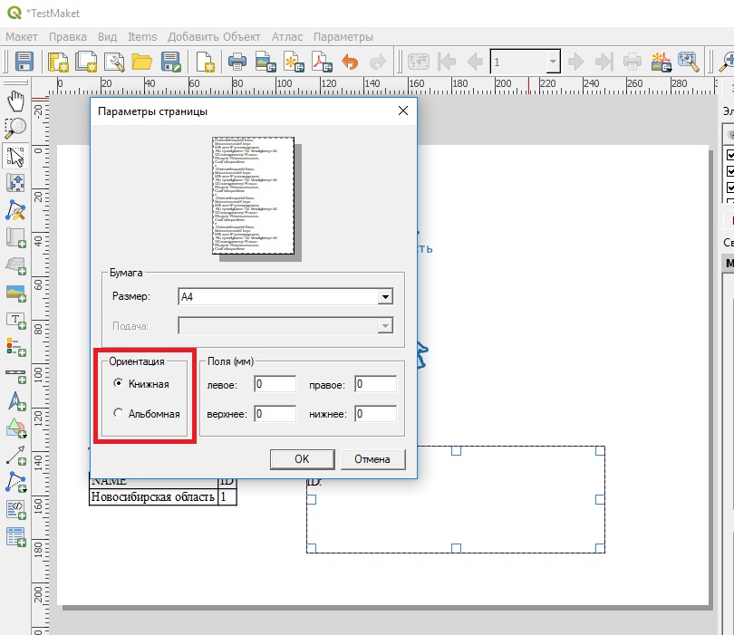The image size is (734, 635).
Task: Select the Add Scale Bar tool
Action: [x=15, y=373]
